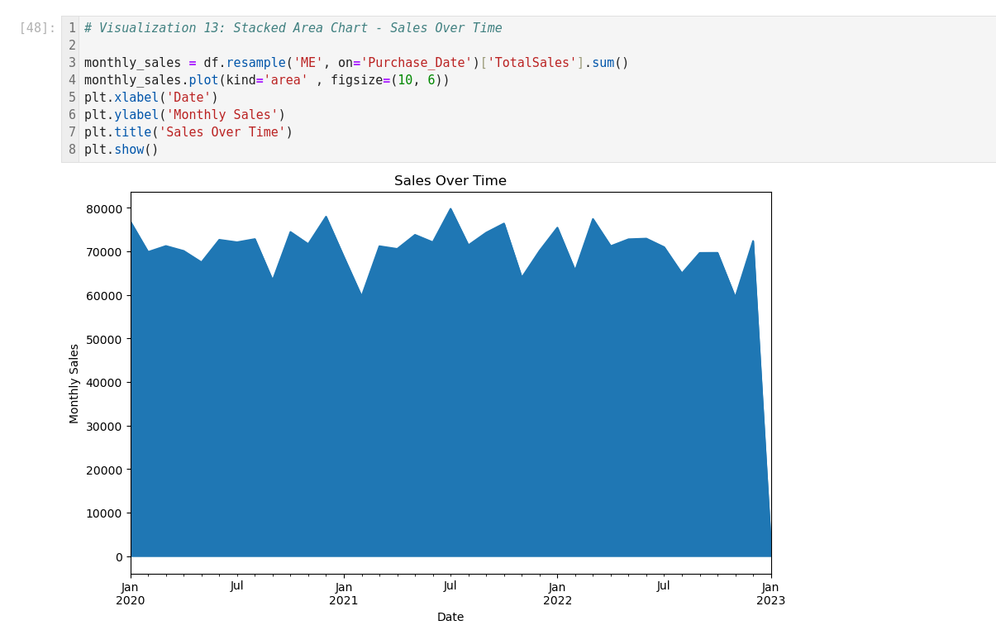The width and height of the screenshot is (996, 630).
Task: Click the chart title Sales Over Time
Action: (x=450, y=181)
